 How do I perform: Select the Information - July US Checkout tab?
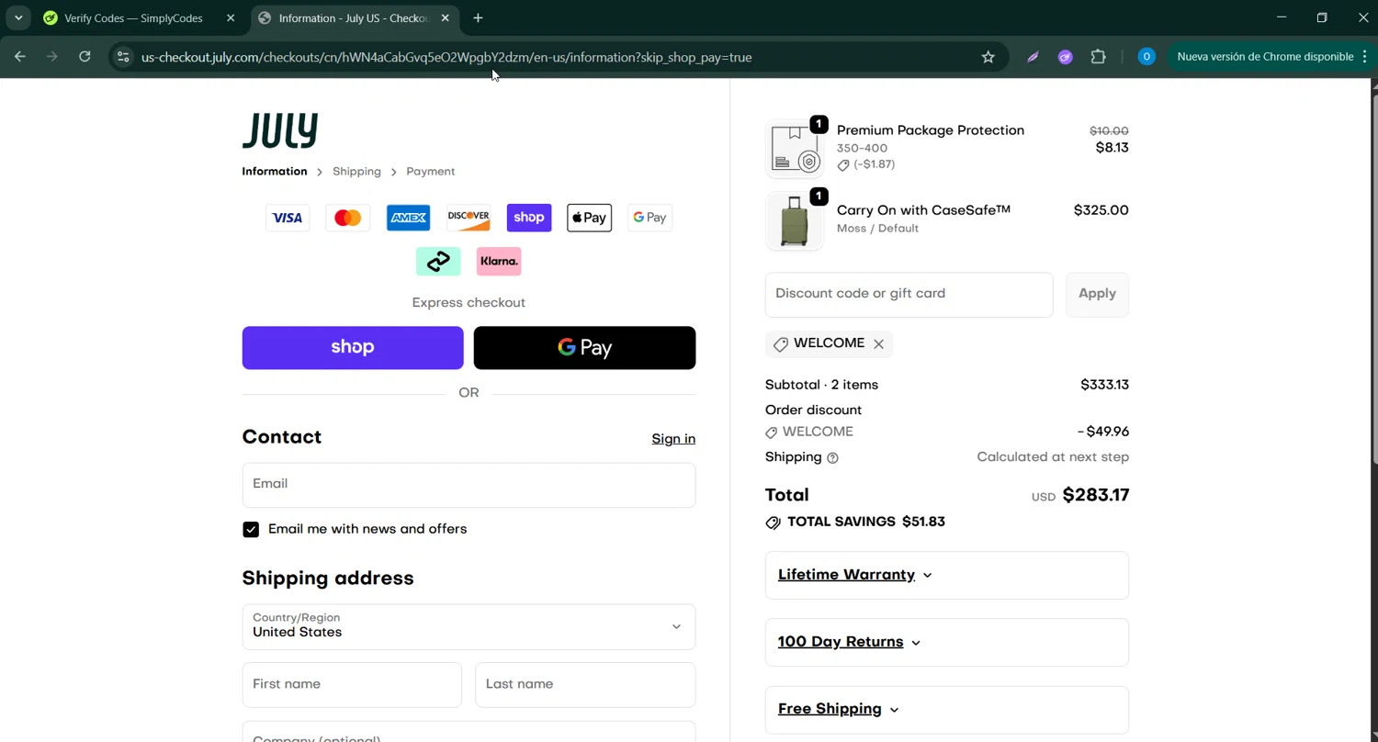[x=354, y=18]
